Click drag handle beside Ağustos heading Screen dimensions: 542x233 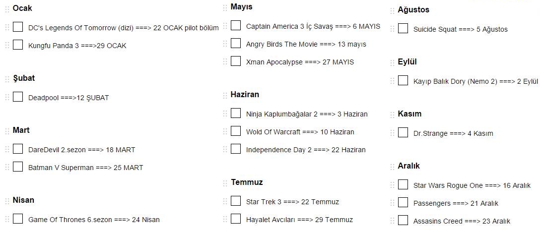coord(393,10)
